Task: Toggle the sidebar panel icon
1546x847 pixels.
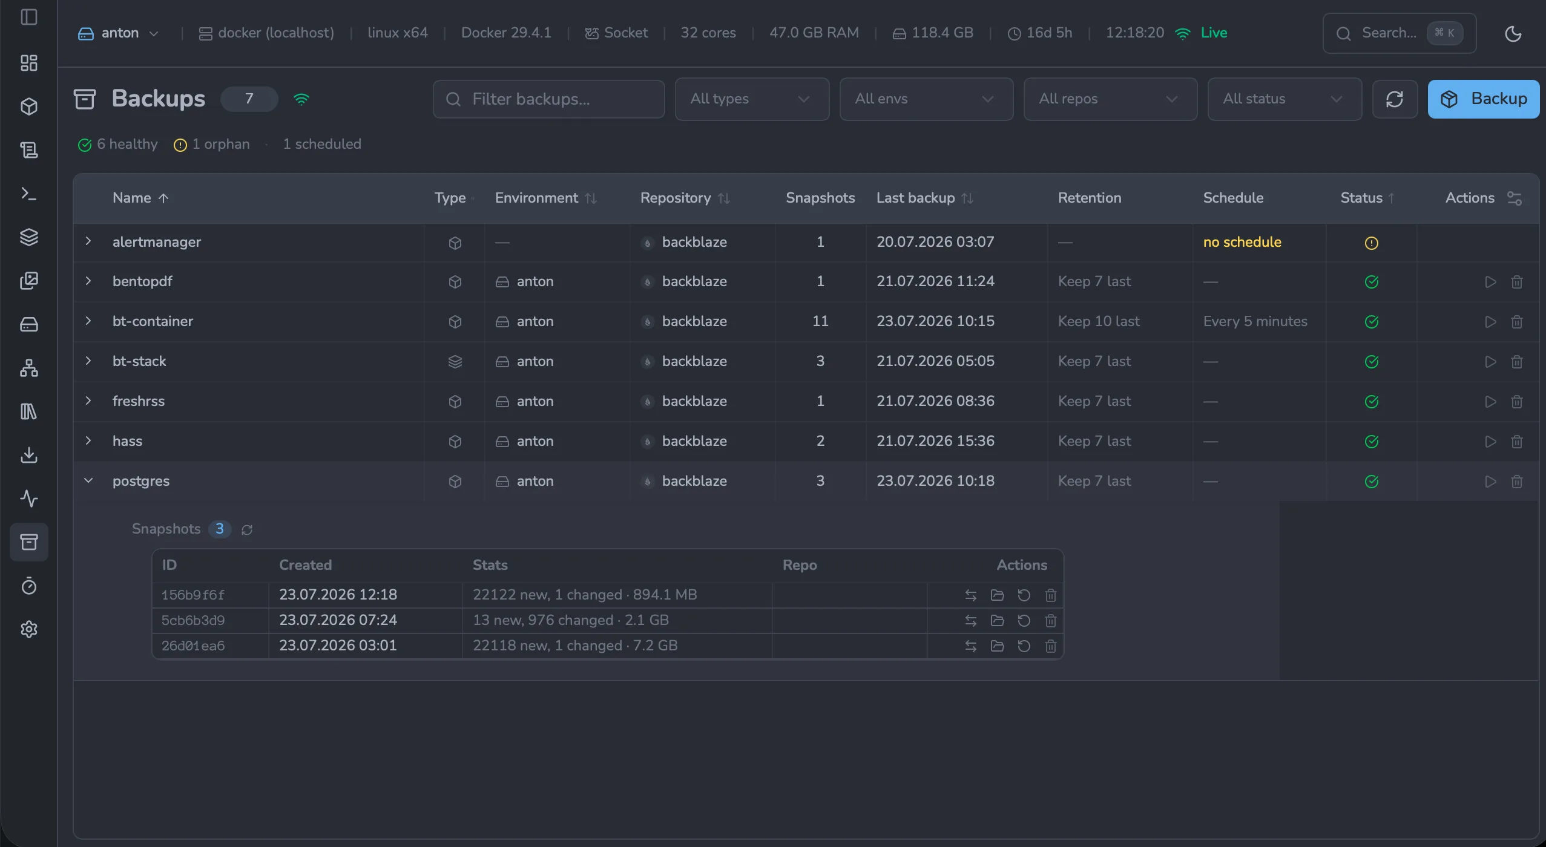Action: click(29, 17)
